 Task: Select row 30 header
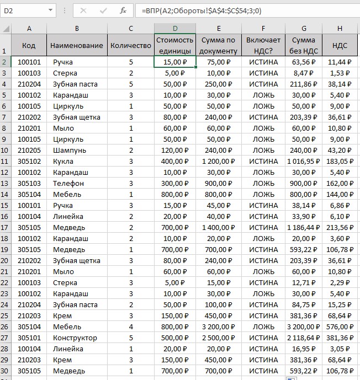[6, 371]
